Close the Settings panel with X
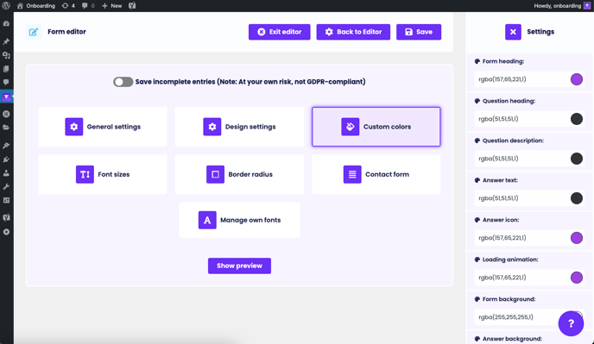Viewport: 594px width, 344px height. [513, 32]
